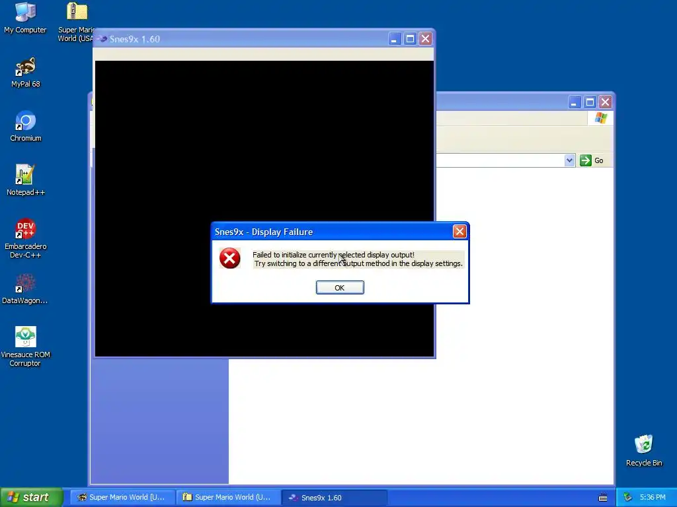The width and height of the screenshot is (677, 507).
Task: Select the Recycle Bin icon
Action: 644,450
